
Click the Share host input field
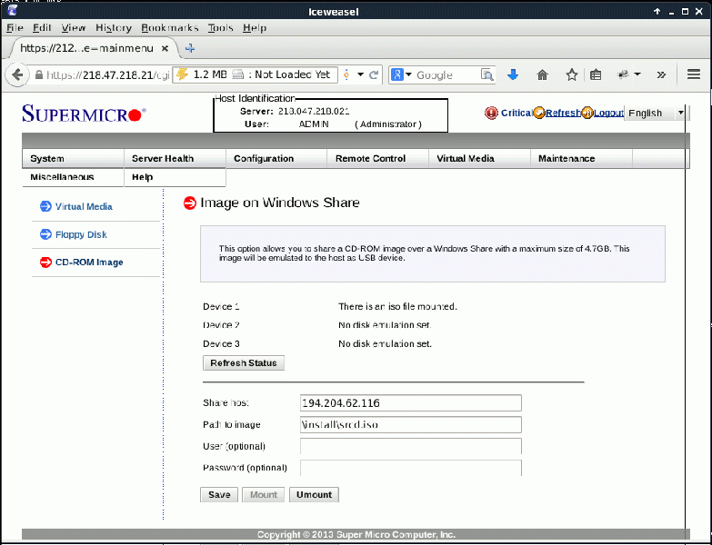point(410,403)
